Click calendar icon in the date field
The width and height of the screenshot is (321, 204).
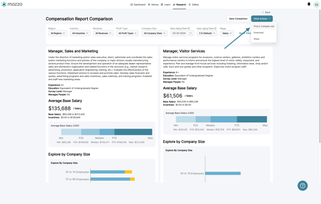190,33
